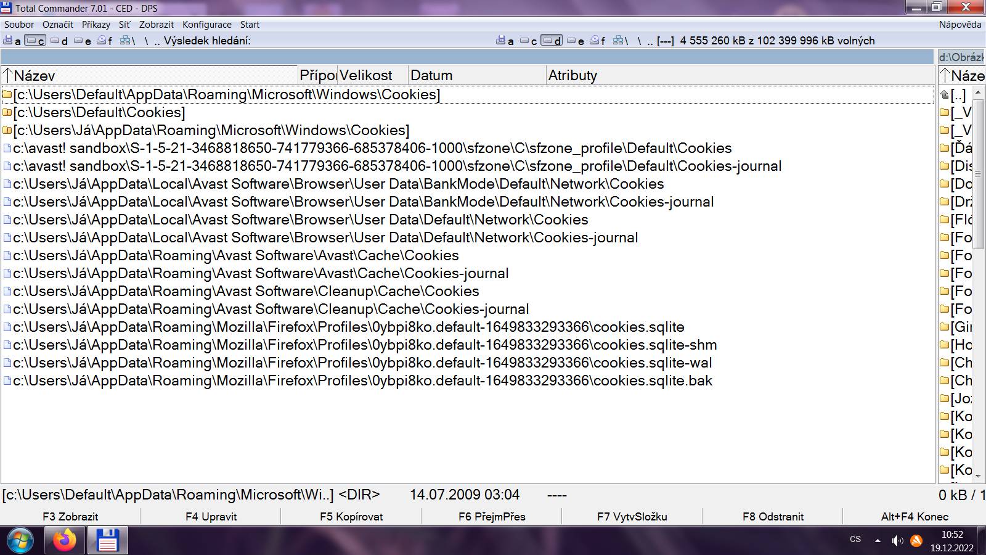The width and height of the screenshot is (986, 555).
Task: Open the Síť menu
Action: (124, 25)
